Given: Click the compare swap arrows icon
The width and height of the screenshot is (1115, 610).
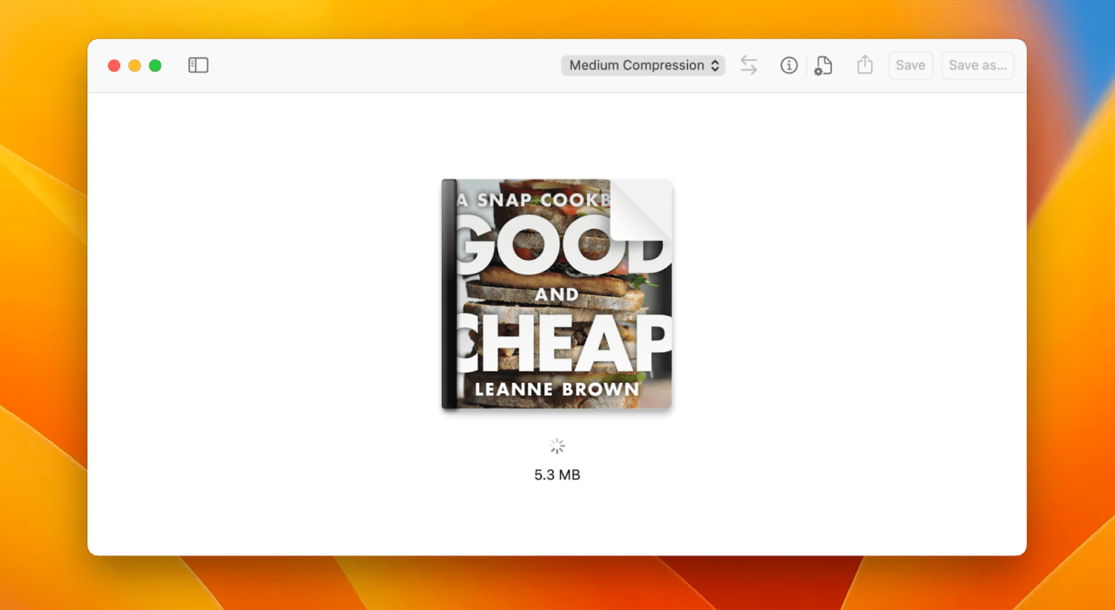Looking at the screenshot, I should coord(748,65).
